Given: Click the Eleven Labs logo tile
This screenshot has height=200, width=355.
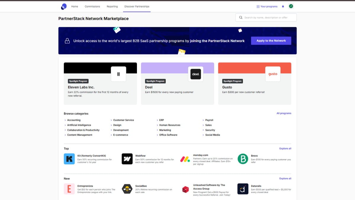Looking at the screenshot, I should click(x=119, y=74).
